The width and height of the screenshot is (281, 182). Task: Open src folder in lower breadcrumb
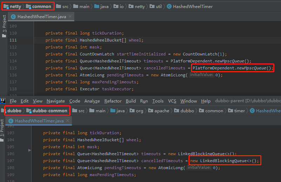pyautogui.click(x=78, y=111)
